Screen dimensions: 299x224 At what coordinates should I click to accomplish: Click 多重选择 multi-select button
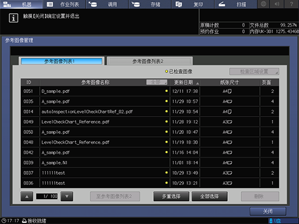click(171, 196)
